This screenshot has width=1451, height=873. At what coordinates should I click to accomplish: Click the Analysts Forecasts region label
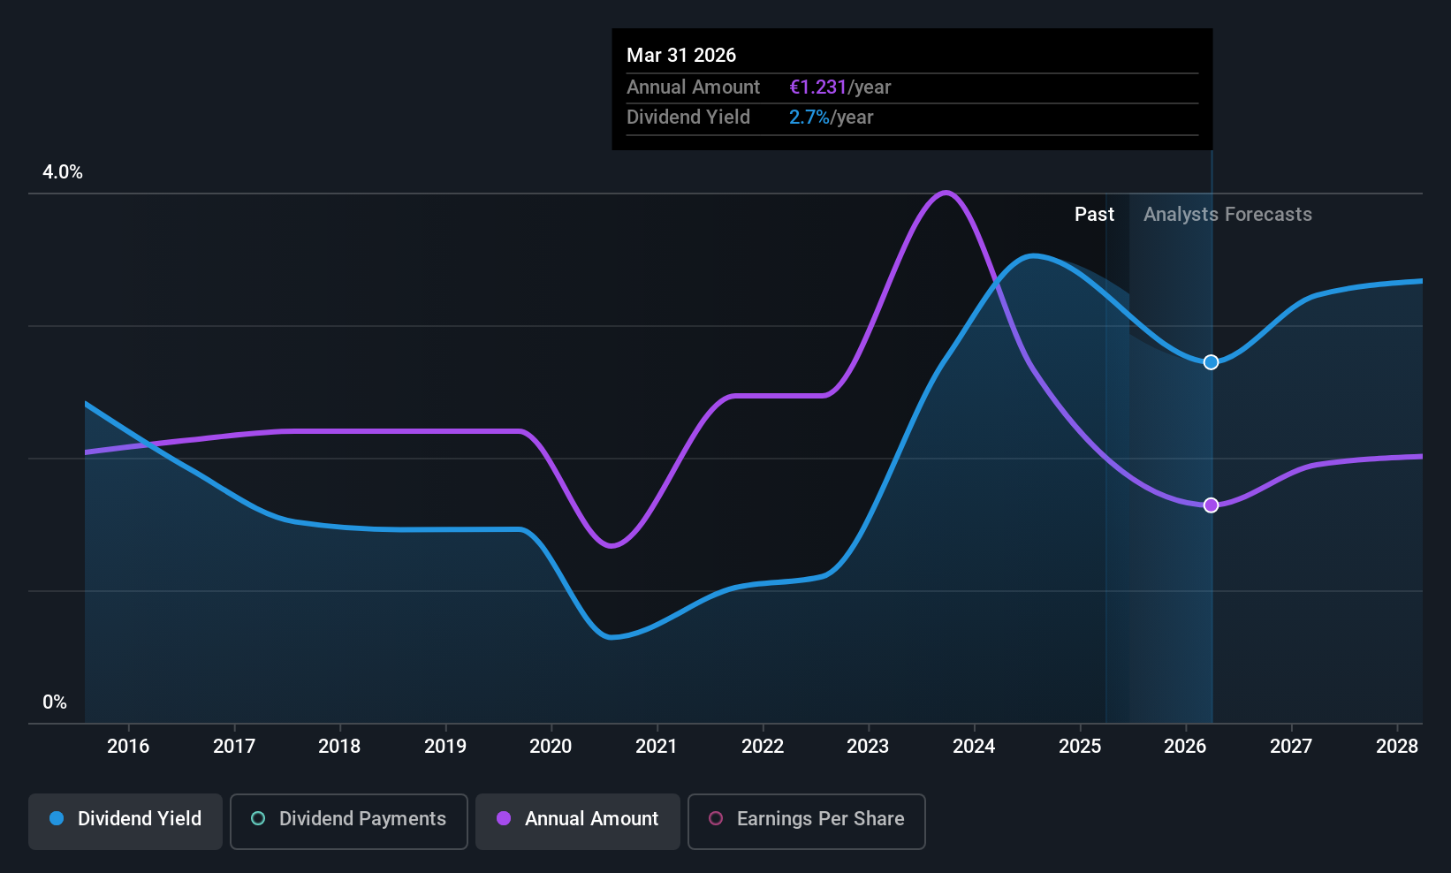(x=1227, y=215)
